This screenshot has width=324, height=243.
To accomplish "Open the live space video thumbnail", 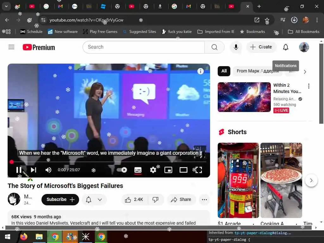I will [244, 97].
